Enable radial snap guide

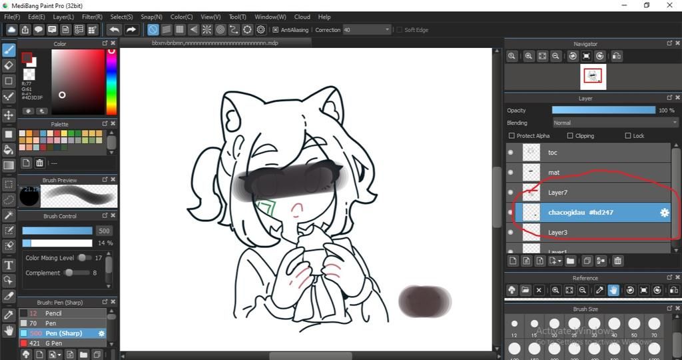[x=206, y=29]
